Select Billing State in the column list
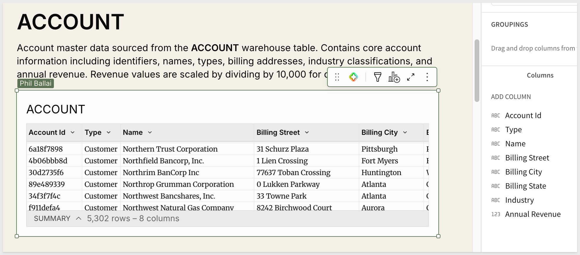 click(x=526, y=186)
